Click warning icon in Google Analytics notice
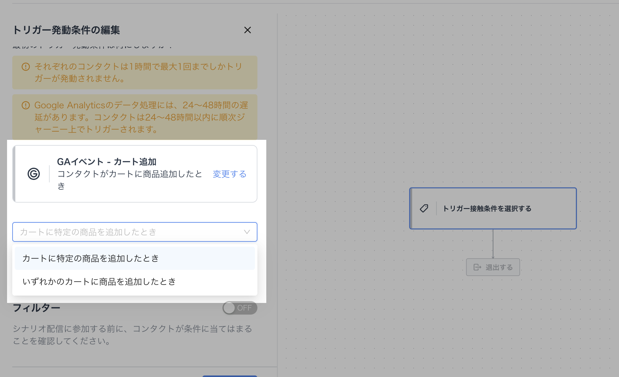Viewport: 619px width, 377px height. point(26,106)
